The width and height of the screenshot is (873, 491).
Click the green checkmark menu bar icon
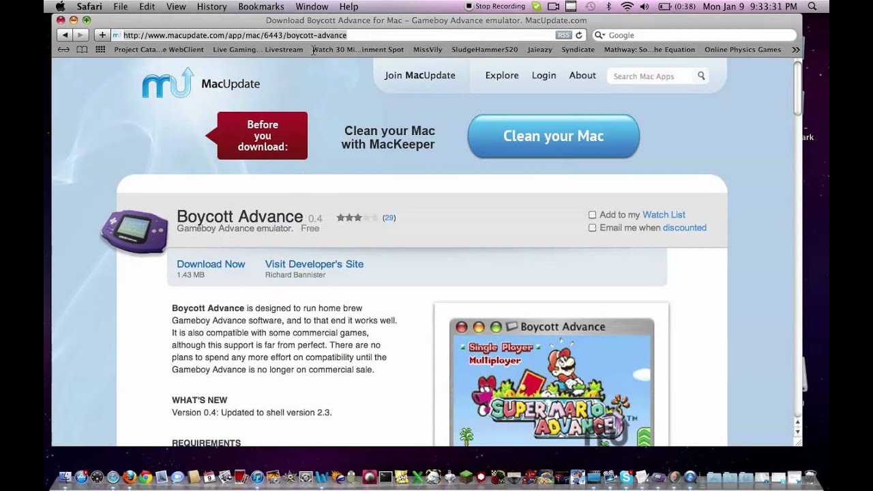click(536, 7)
